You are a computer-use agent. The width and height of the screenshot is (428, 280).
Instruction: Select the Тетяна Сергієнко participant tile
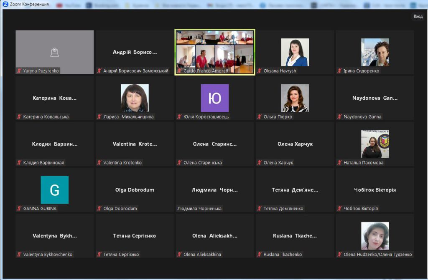coord(135,236)
